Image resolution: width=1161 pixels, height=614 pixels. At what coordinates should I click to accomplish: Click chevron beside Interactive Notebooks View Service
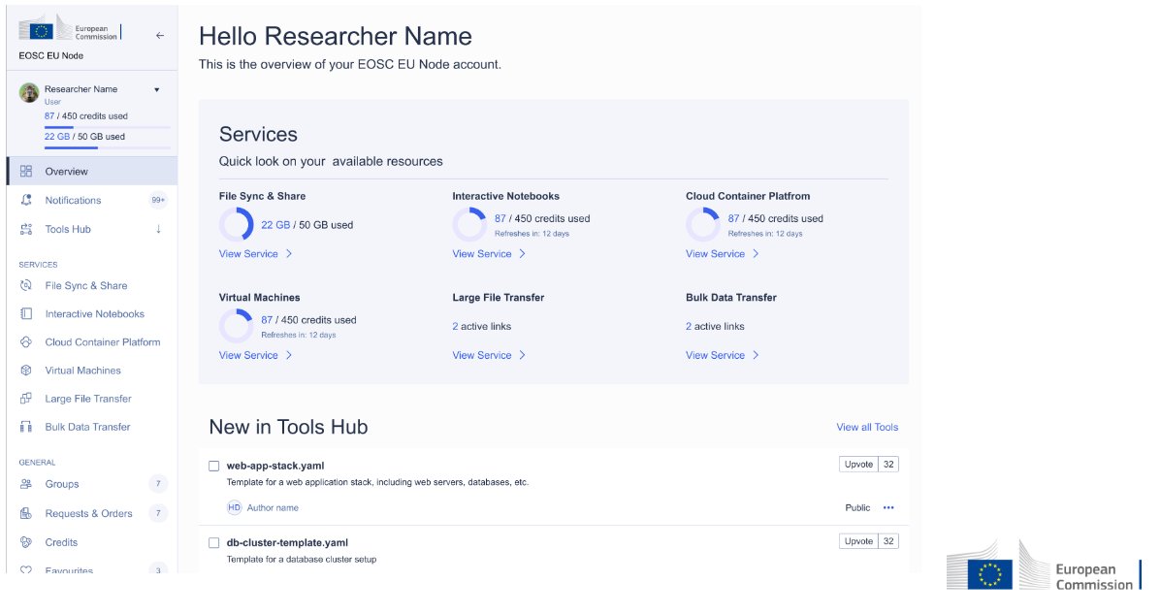point(522,253)
